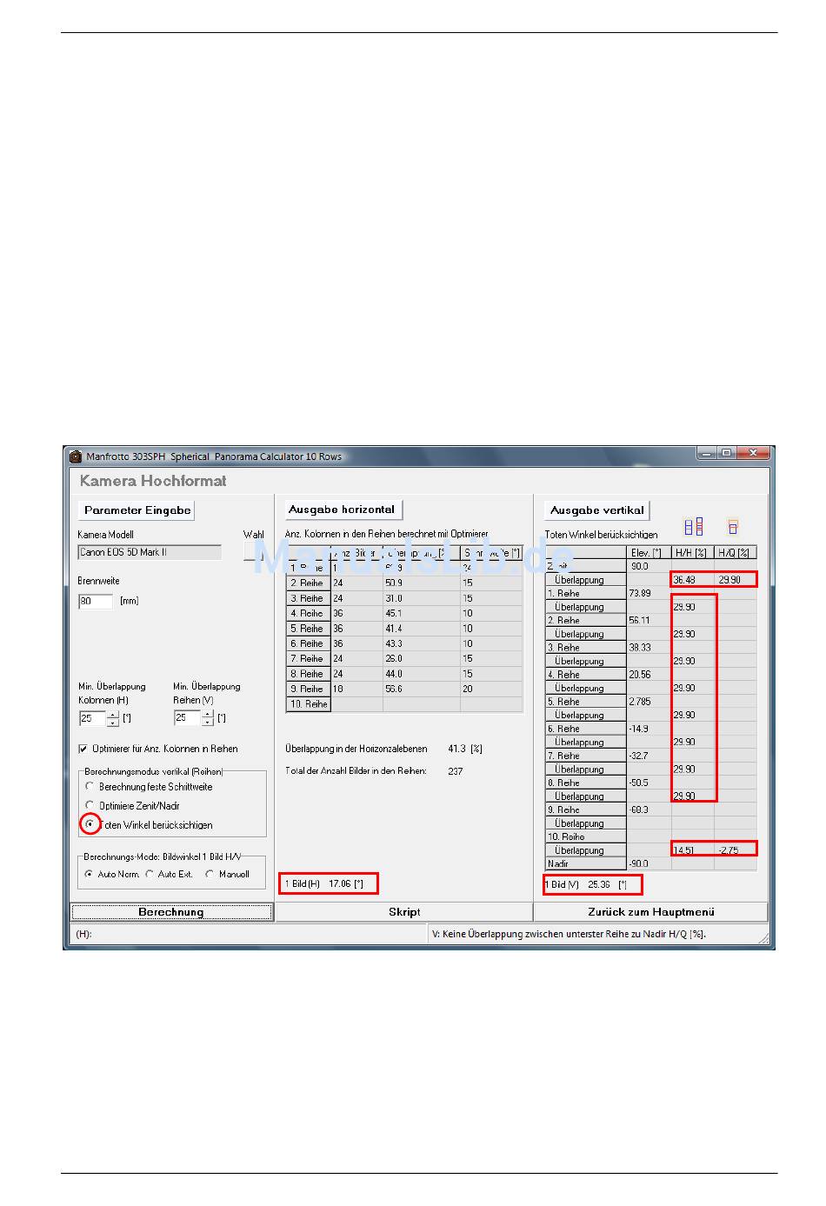Image resolution: width=826 pixels, height=1206 pixels.
Task: Select Berechnung feste Schrittweite radio button
Action: point(90,787)
